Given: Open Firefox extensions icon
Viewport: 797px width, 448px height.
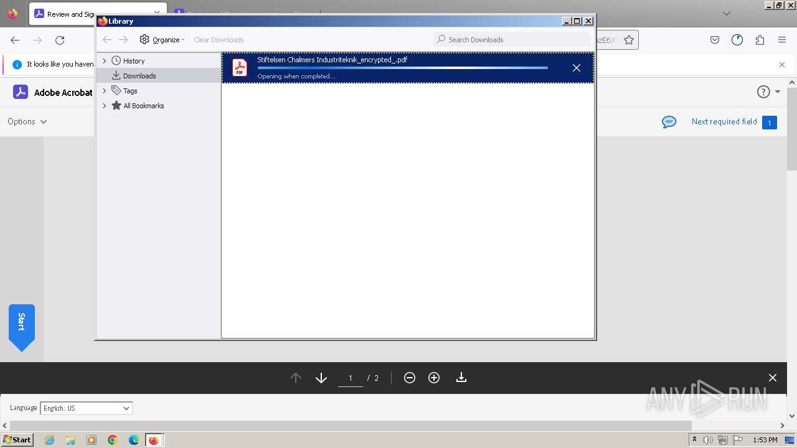Looking at the screenshot, I should coord(760,40).
